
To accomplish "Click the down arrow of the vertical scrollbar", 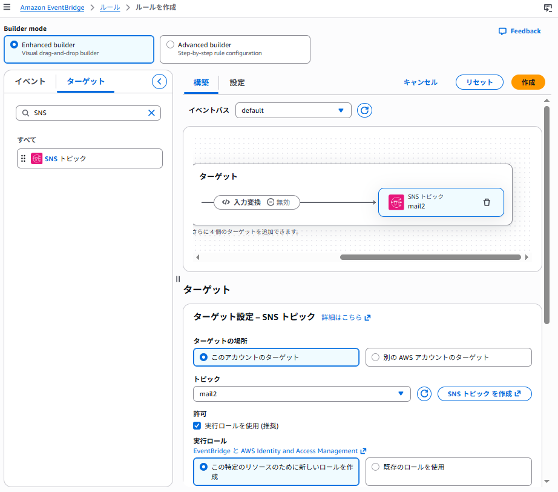I will coord(547,481).
